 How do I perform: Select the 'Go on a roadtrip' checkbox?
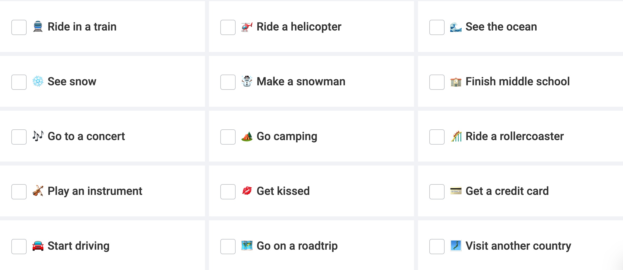(x=228, y=247)
